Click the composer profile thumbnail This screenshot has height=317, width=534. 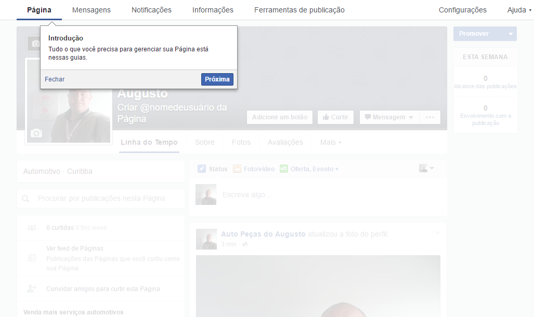[206, 195]
